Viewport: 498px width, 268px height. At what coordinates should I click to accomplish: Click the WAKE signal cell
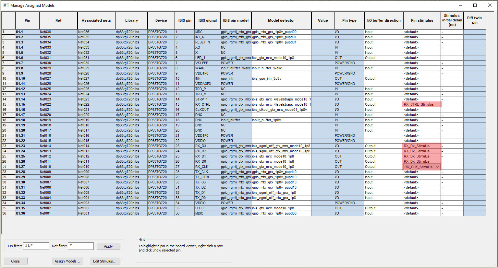pos(208,68)
